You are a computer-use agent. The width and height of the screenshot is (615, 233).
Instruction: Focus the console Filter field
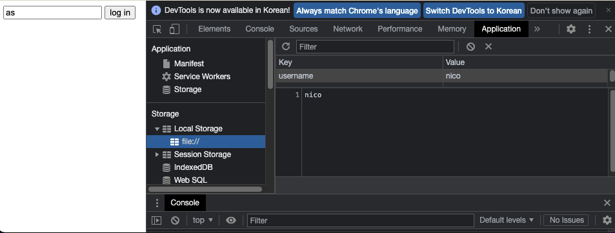click(361, 220)
